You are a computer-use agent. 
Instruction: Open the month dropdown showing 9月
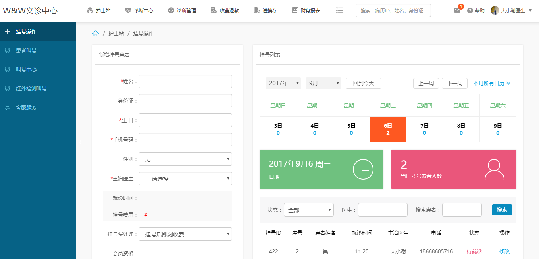323,83
